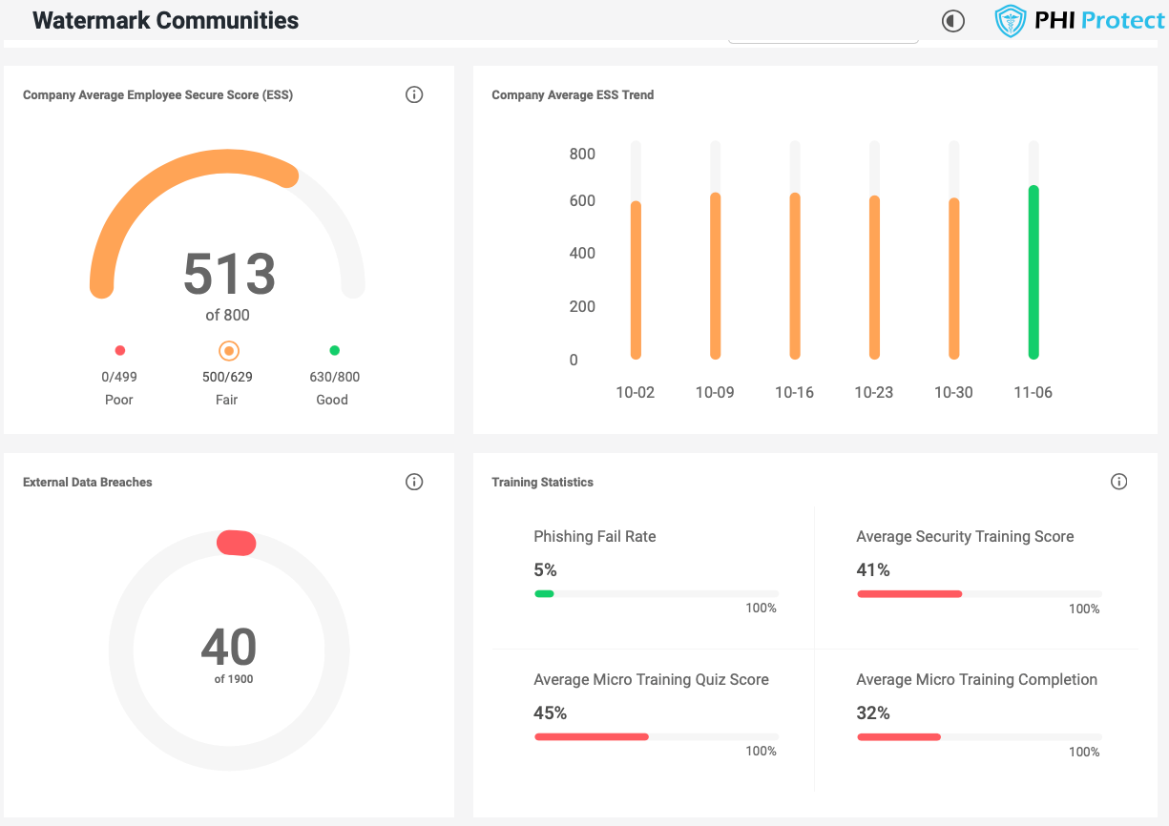Click the External Data Breaches heading
This screenshot has height=826, width=1169.
[88, 482]
